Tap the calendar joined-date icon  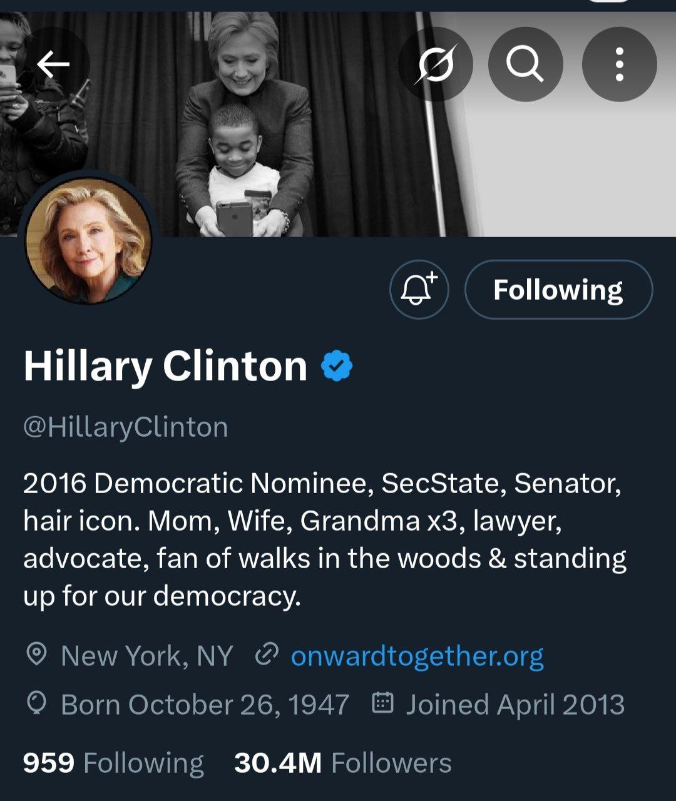(382, 703)
